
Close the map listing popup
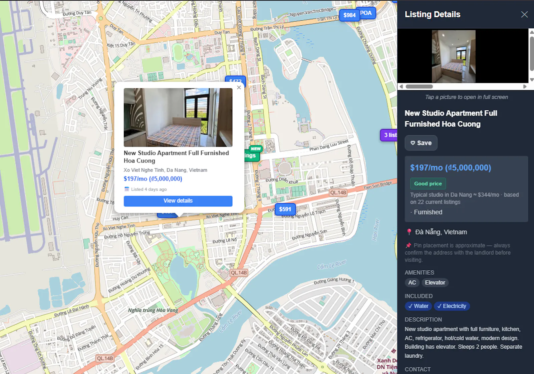239,88
